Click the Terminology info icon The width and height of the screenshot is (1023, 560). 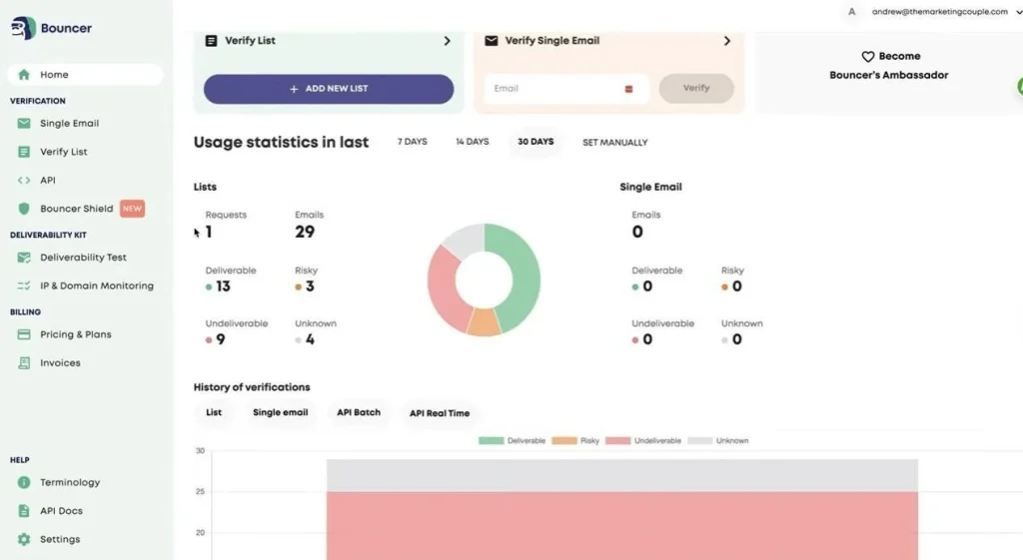(24, 482)
